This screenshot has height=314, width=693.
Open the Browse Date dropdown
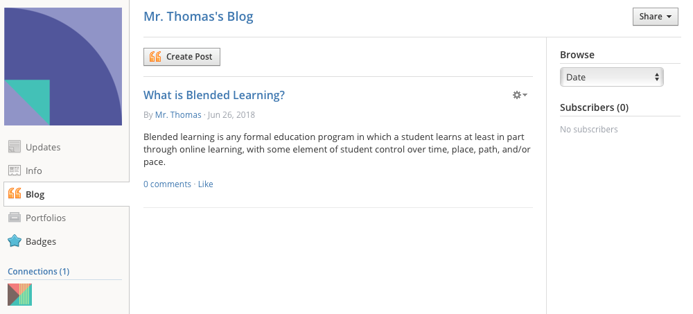coord(611,77)
